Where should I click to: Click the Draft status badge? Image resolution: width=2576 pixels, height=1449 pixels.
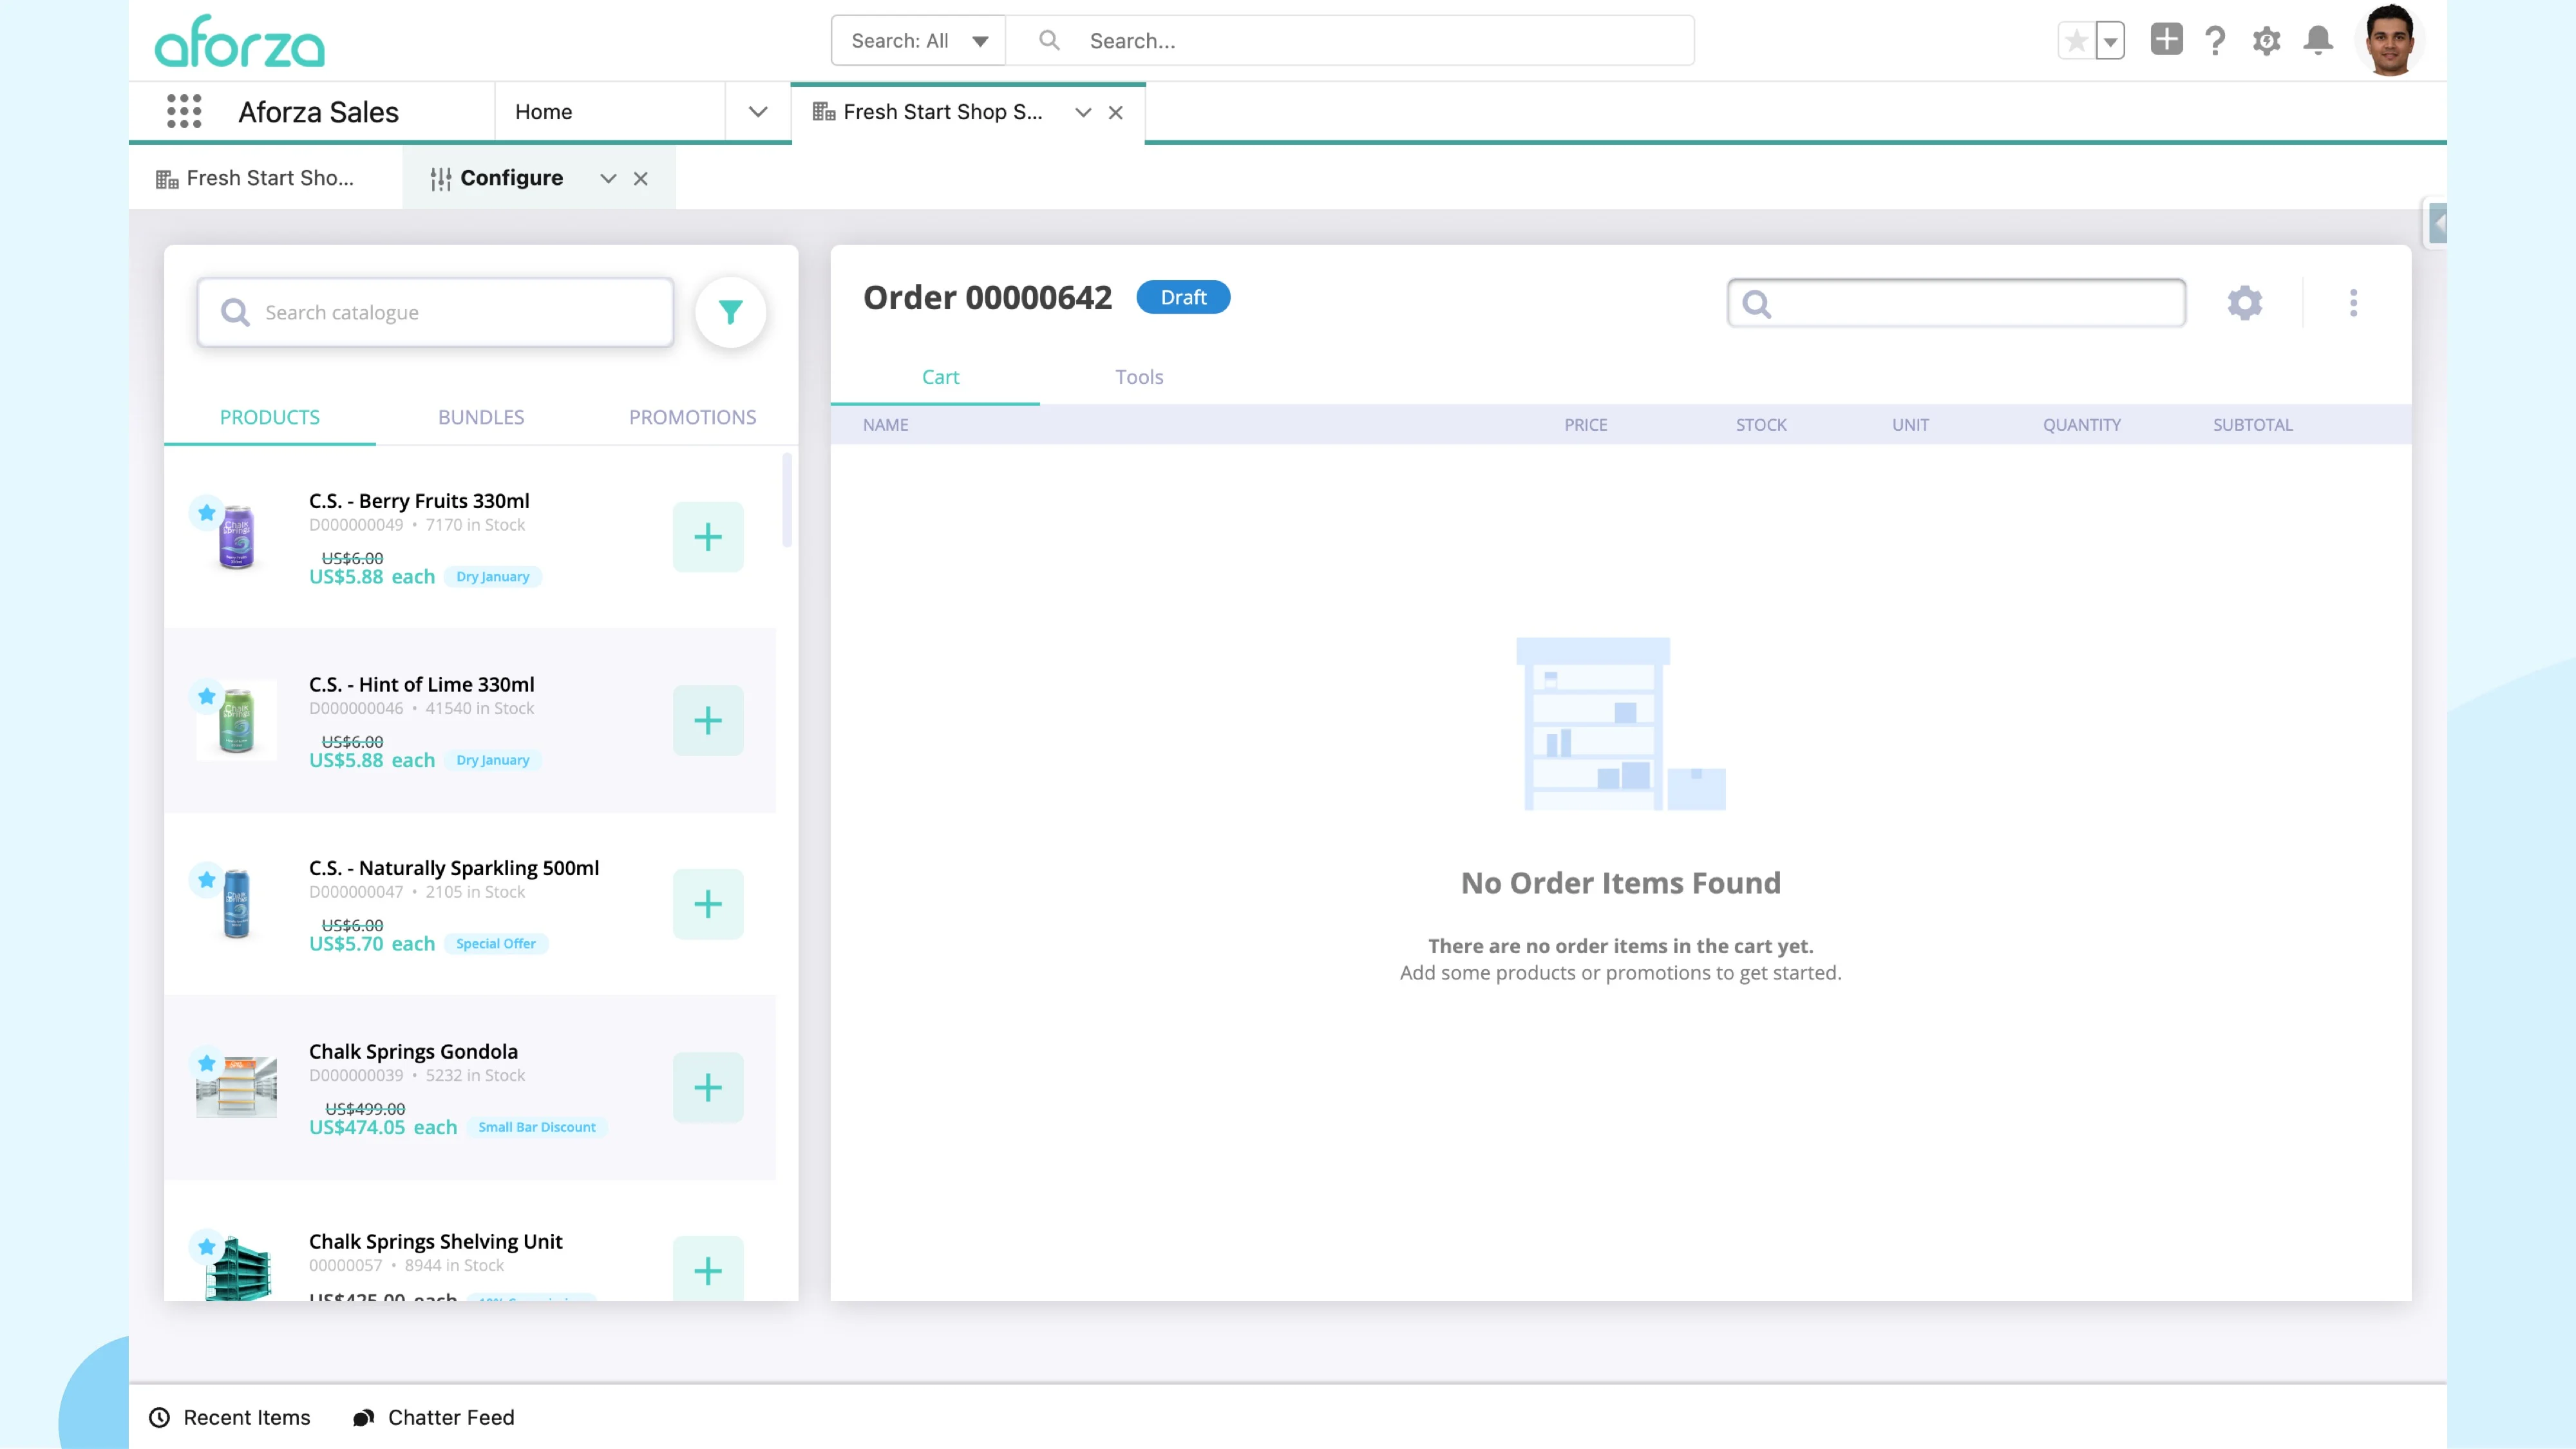click(1183, 297)
